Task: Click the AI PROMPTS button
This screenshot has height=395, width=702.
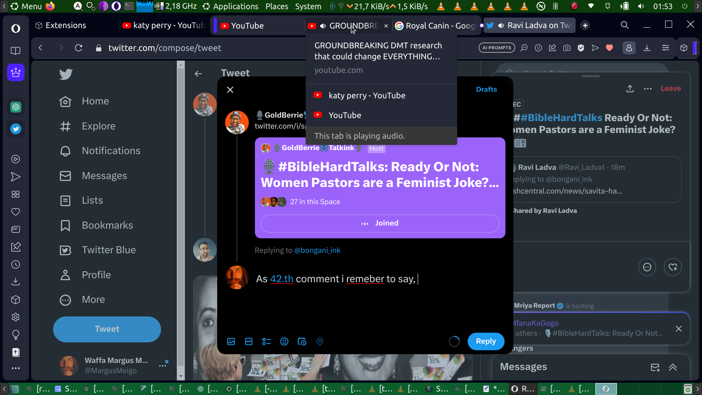Action: tap(497, 48)
